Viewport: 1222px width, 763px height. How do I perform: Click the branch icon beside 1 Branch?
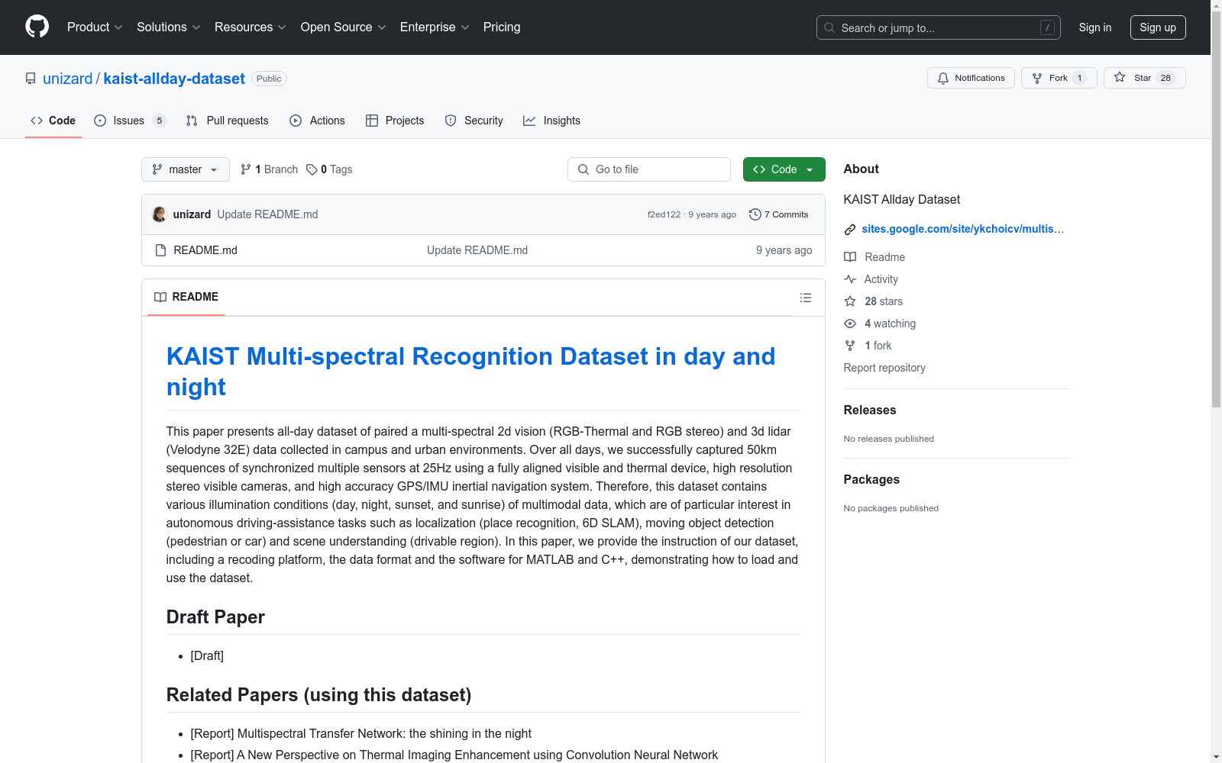(x=245, y=169)
